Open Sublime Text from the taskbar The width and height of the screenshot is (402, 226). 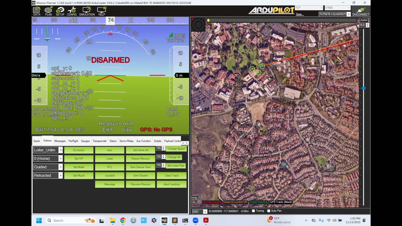point(175,220)
